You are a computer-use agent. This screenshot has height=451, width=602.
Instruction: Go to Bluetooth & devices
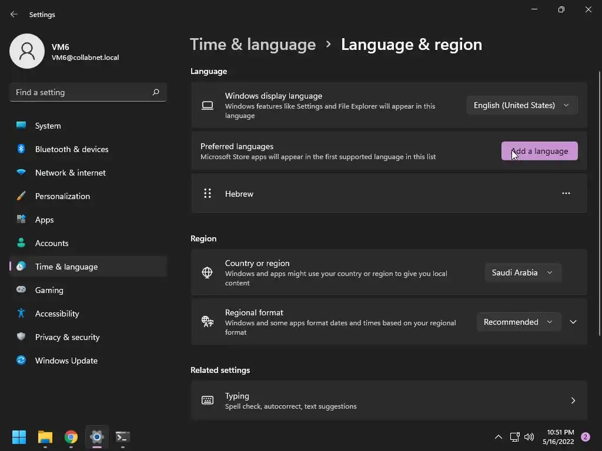coord(88,149)
